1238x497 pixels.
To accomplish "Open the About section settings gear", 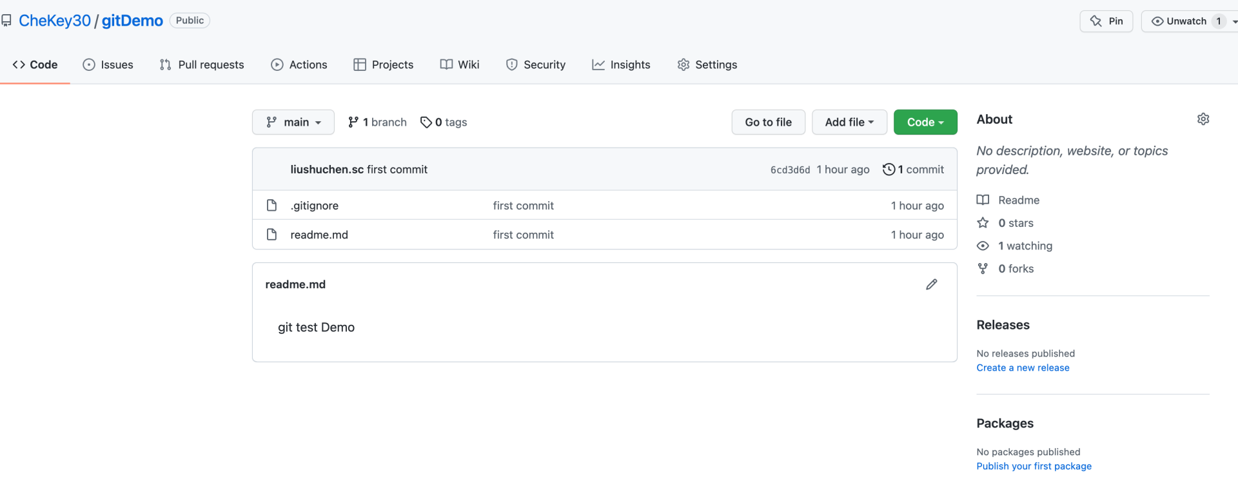I will click(1203, 119).
